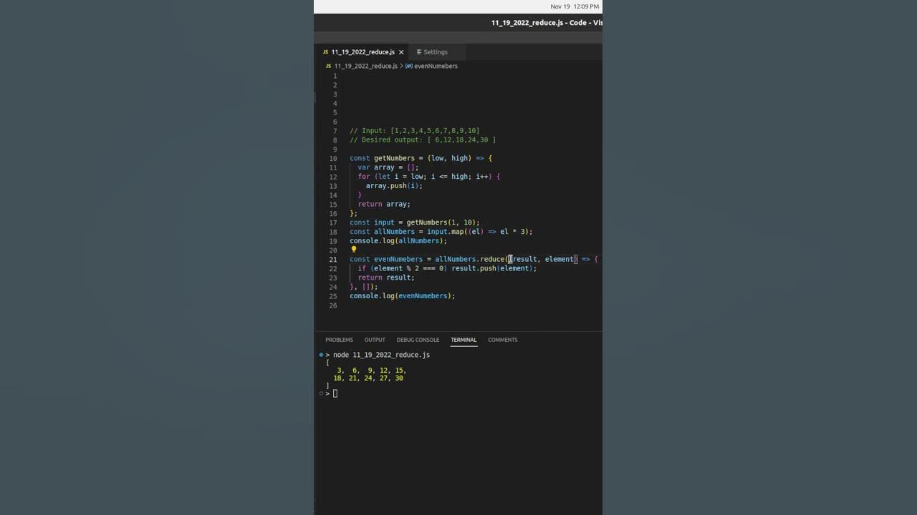Click line number 17 in the gutter

coord(333,222)
